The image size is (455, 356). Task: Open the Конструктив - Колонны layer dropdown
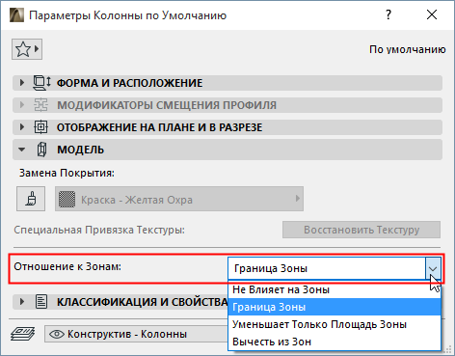tap(136, 334)
